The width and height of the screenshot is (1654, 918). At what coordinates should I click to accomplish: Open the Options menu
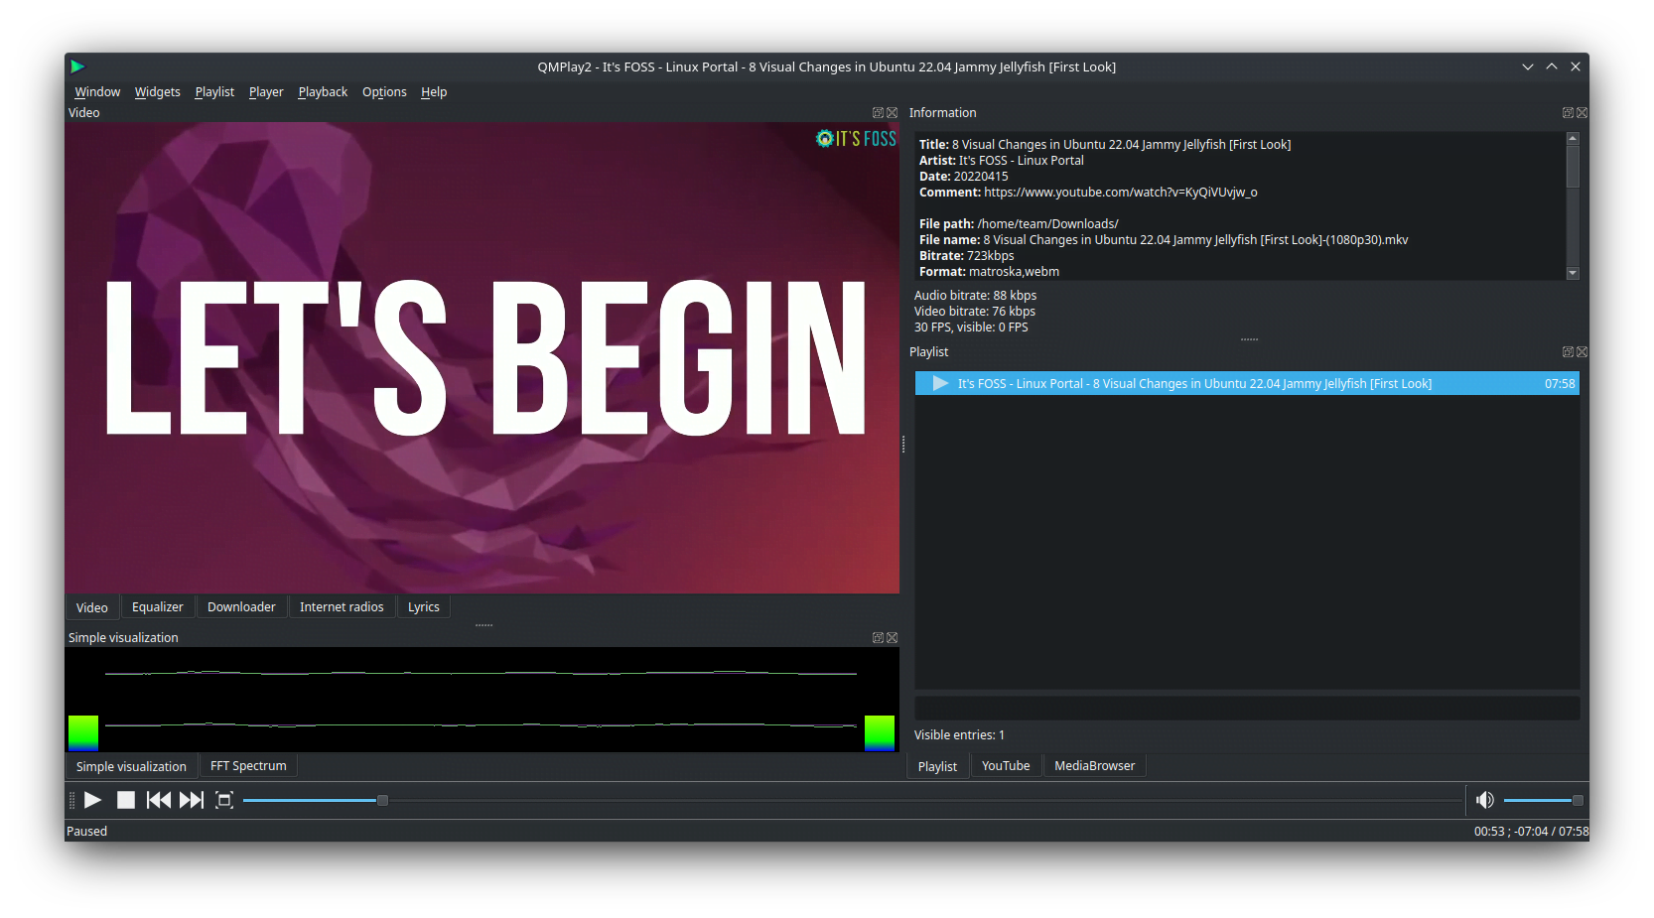(x=384, y=91)
